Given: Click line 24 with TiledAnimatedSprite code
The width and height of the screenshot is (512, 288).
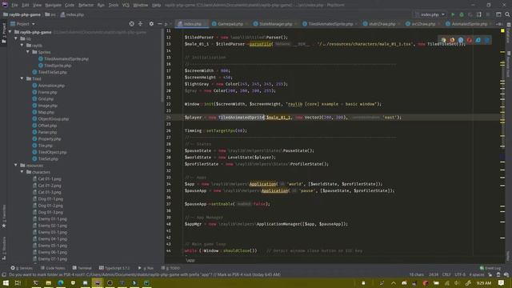Looking at the screenshot, I should pyautogui.click(x=333, y=118).
